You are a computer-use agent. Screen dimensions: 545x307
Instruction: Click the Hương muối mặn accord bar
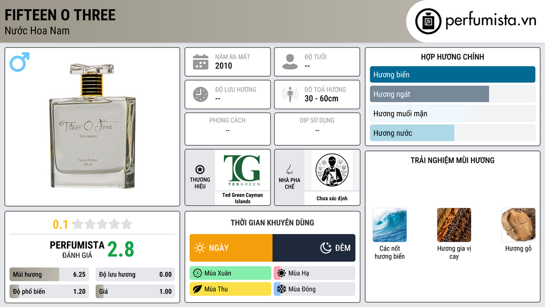pyautogui.click(x=452, y=114)
